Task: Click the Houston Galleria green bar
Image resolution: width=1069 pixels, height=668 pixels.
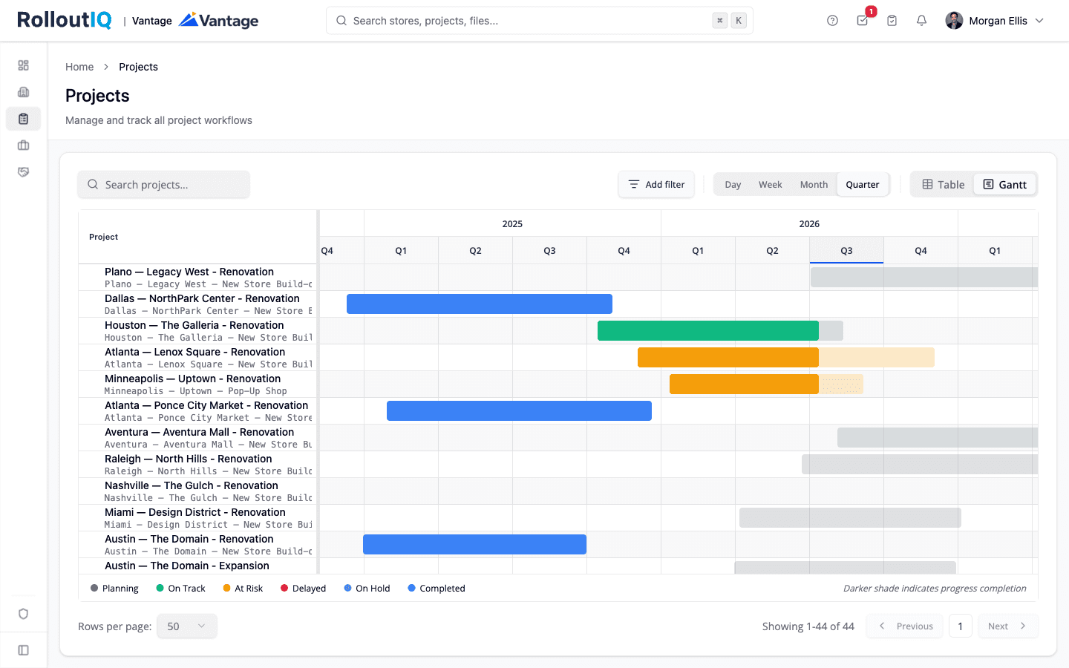Action: pos(708,330)
